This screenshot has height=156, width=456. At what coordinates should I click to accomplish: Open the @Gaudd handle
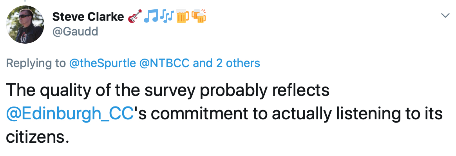[x=75, y=31]
